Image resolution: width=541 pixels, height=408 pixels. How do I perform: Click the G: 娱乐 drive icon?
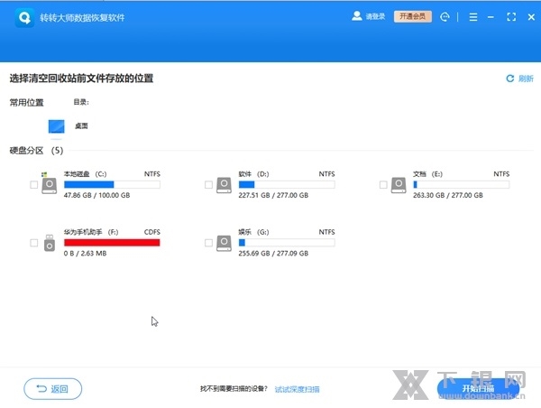[x=224, y=243]
